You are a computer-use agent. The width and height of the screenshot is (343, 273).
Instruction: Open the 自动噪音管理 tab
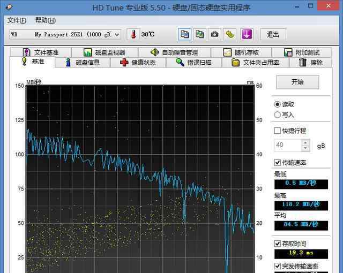click(174, 52)
